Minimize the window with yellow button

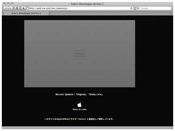[x=8, y=4]
